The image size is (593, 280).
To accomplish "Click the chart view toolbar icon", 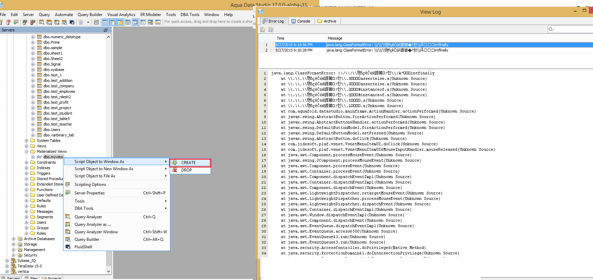I will (x=158, y=22).
